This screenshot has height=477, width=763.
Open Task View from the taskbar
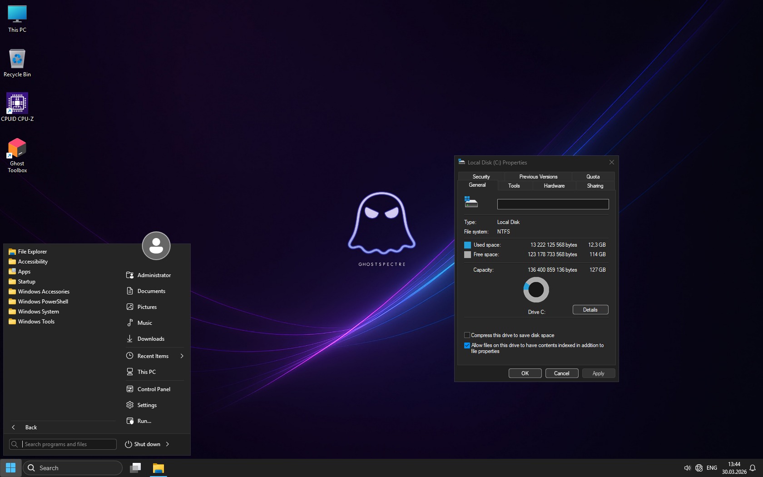tap(135, 468)
